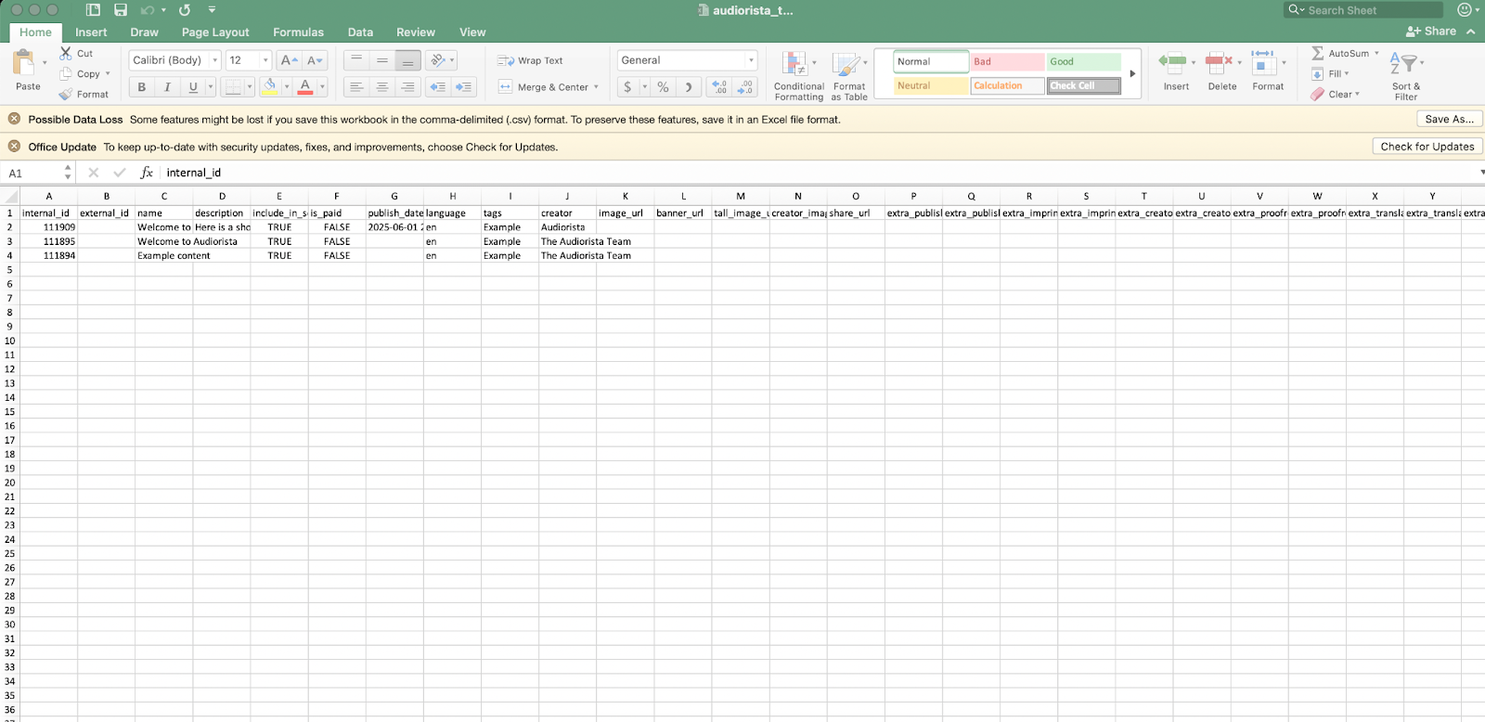Open the sidebar layout icon in title bar
The height and width of the screenshot is (722, 1485).
(x=93, y=10)
